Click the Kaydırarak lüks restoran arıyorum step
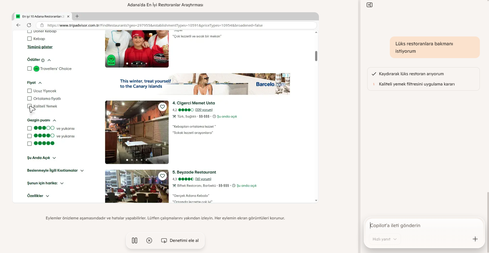Viewport: 489px width, 253px height. tap(411, 74)
